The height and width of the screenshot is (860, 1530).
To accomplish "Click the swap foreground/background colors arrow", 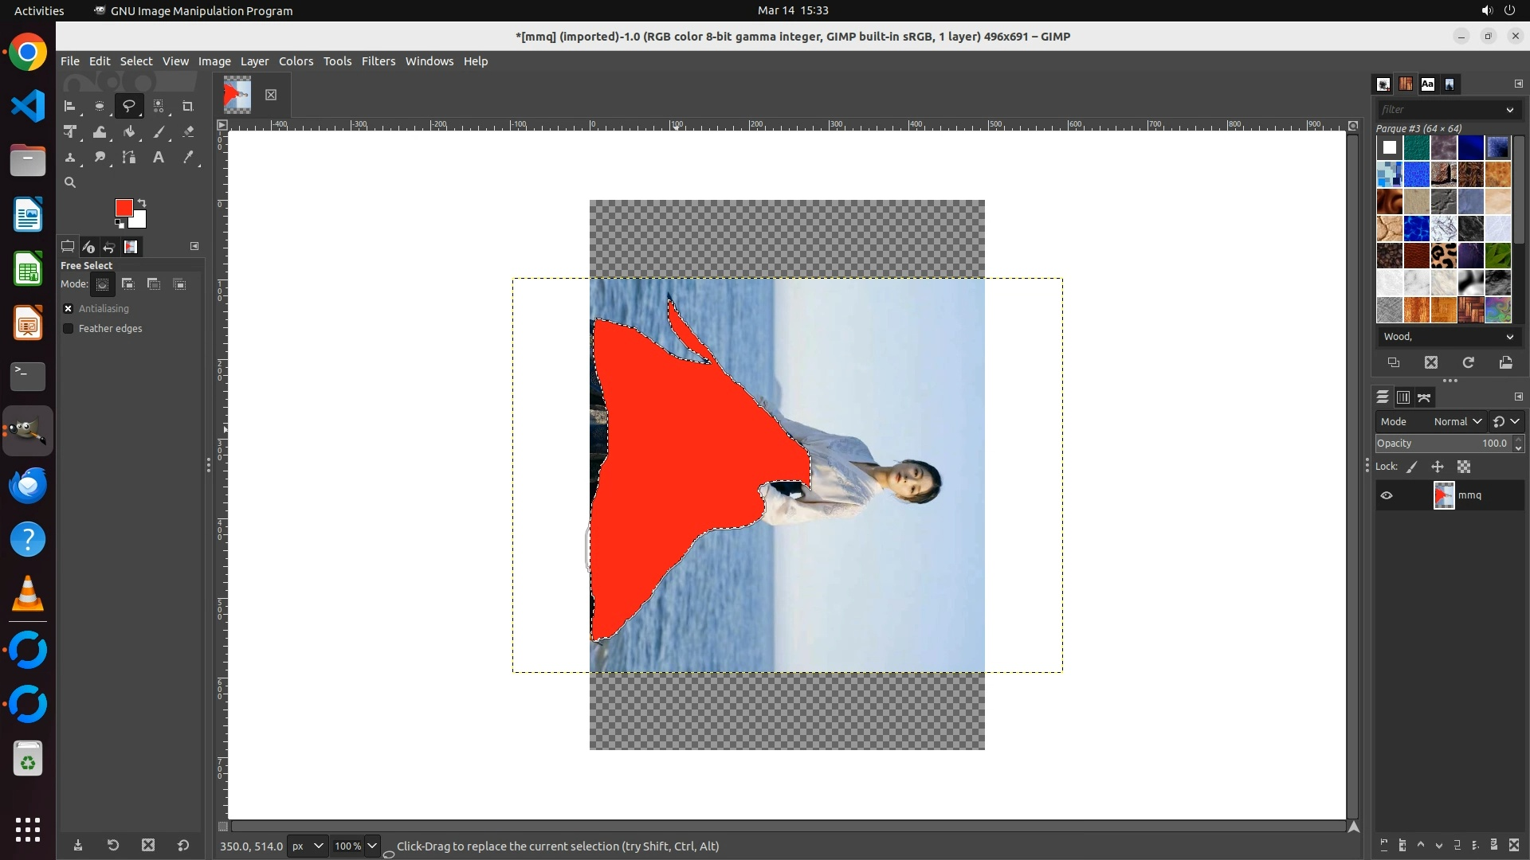I will 143,202.
